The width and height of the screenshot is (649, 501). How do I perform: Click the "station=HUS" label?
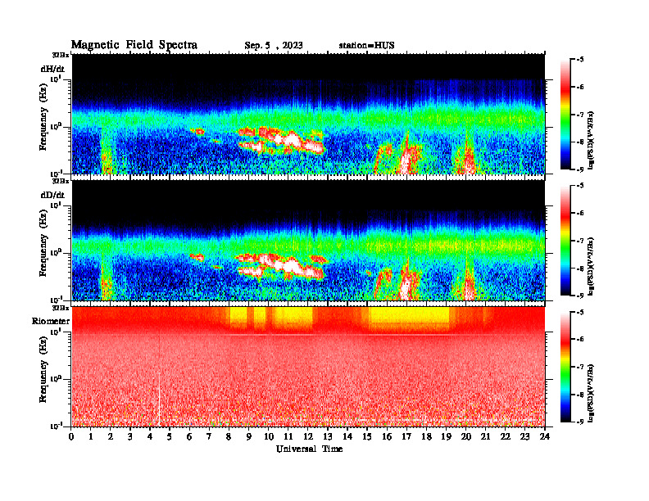(x=366, y=46)
